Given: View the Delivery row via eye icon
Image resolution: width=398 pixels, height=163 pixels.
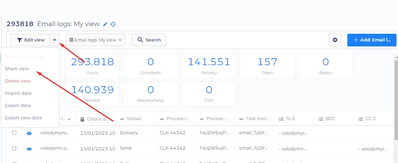Looking at the screenshot, I should (x=29, y=133).
